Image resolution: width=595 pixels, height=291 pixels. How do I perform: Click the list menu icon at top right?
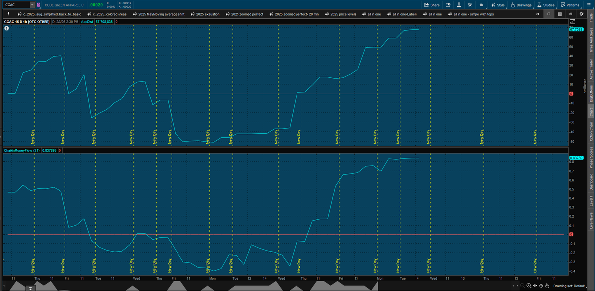point(589,5)
